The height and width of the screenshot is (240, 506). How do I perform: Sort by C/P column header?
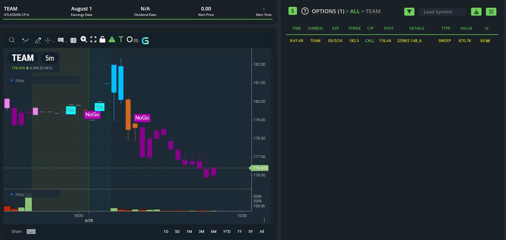370,28
